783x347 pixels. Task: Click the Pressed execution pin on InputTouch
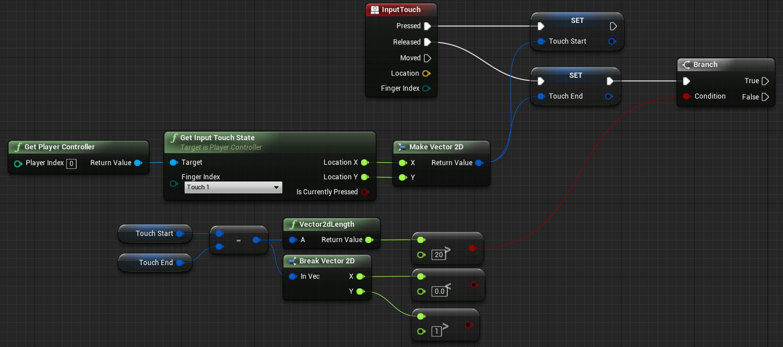(427, 26)
